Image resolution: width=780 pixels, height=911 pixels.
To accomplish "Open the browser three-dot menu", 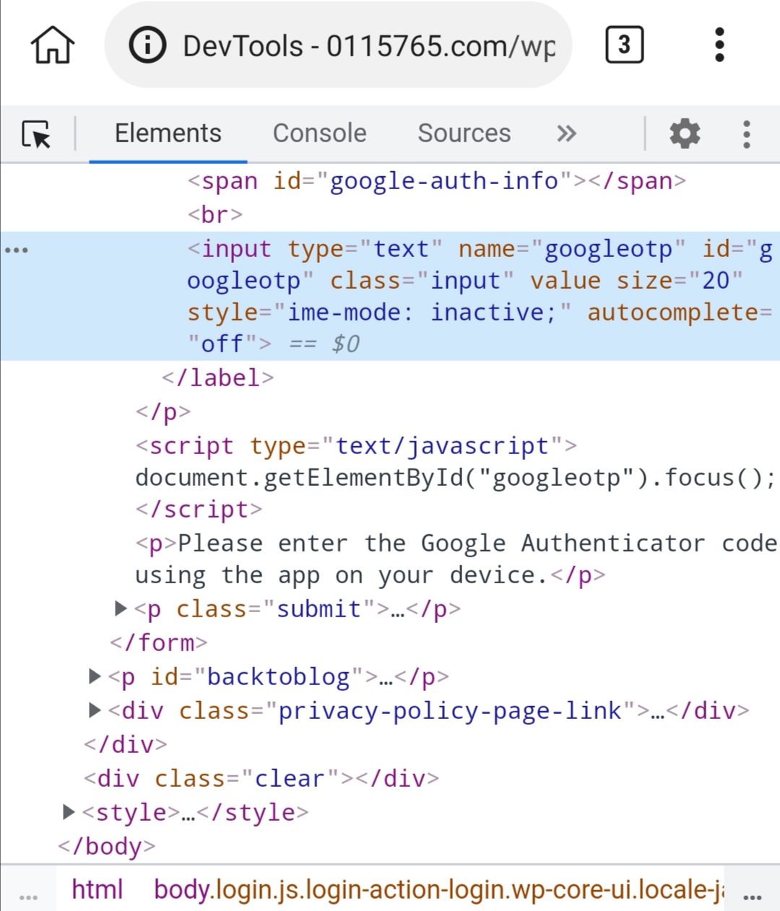I will (719, 45).
